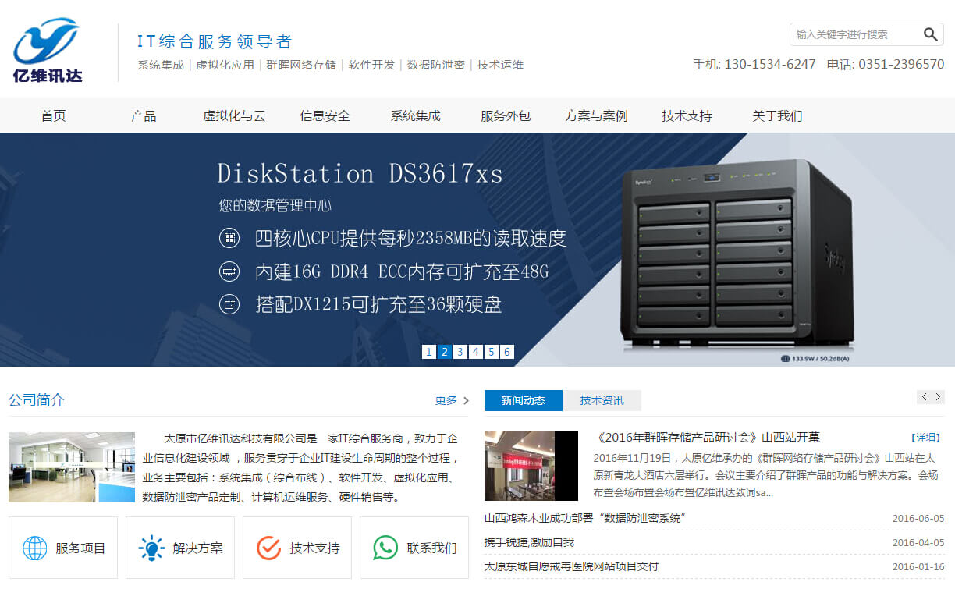
Task: Click the 联系我们 button
Action: (x=414, y=548)
